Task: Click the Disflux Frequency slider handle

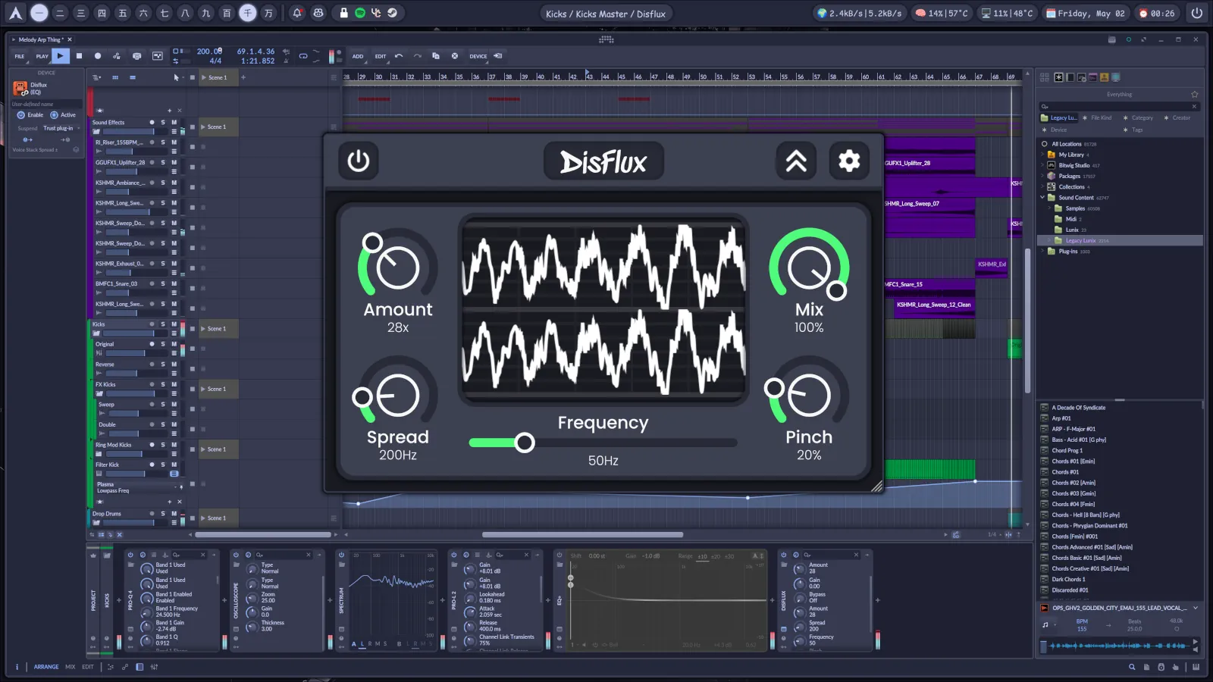Action: click(x=524, y=443)
